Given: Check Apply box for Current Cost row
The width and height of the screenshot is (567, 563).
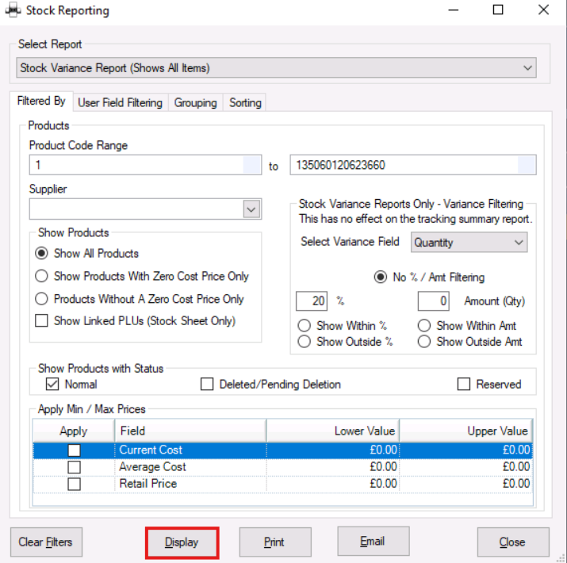Looking at the screenshot, I should point(74,450).
